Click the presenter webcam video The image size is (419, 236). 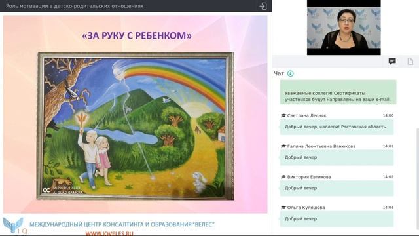tap(344, 28)
